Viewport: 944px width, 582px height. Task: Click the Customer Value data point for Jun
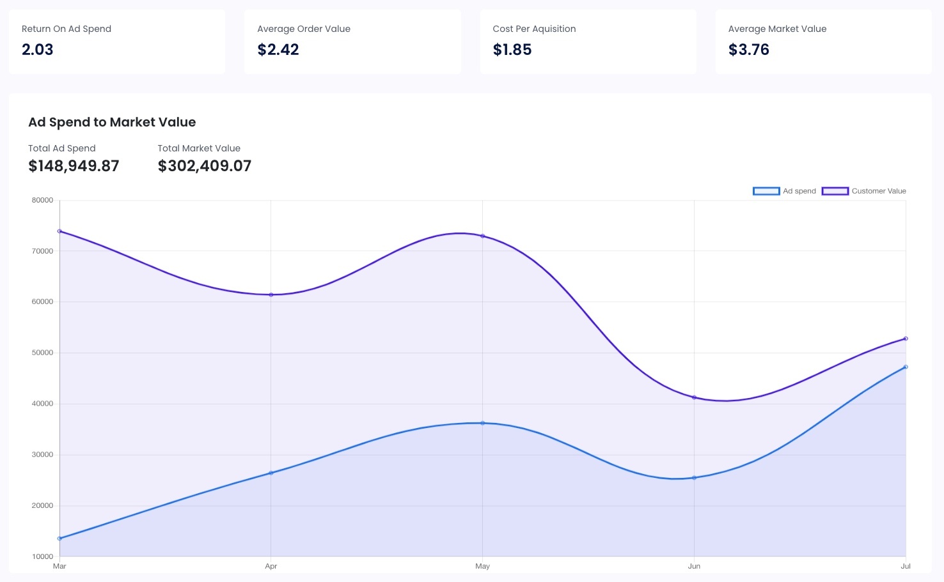pyautogui.click(x=694, y=397)
